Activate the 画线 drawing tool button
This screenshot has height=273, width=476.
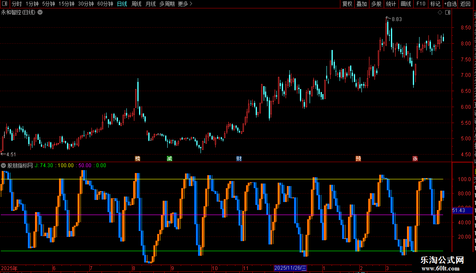tap(406, 4)
